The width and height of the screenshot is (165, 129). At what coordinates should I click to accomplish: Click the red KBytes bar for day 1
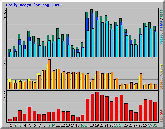coord(10,120)
